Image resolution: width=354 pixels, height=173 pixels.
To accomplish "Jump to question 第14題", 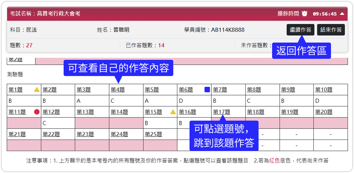I will (x=119, y=112).
